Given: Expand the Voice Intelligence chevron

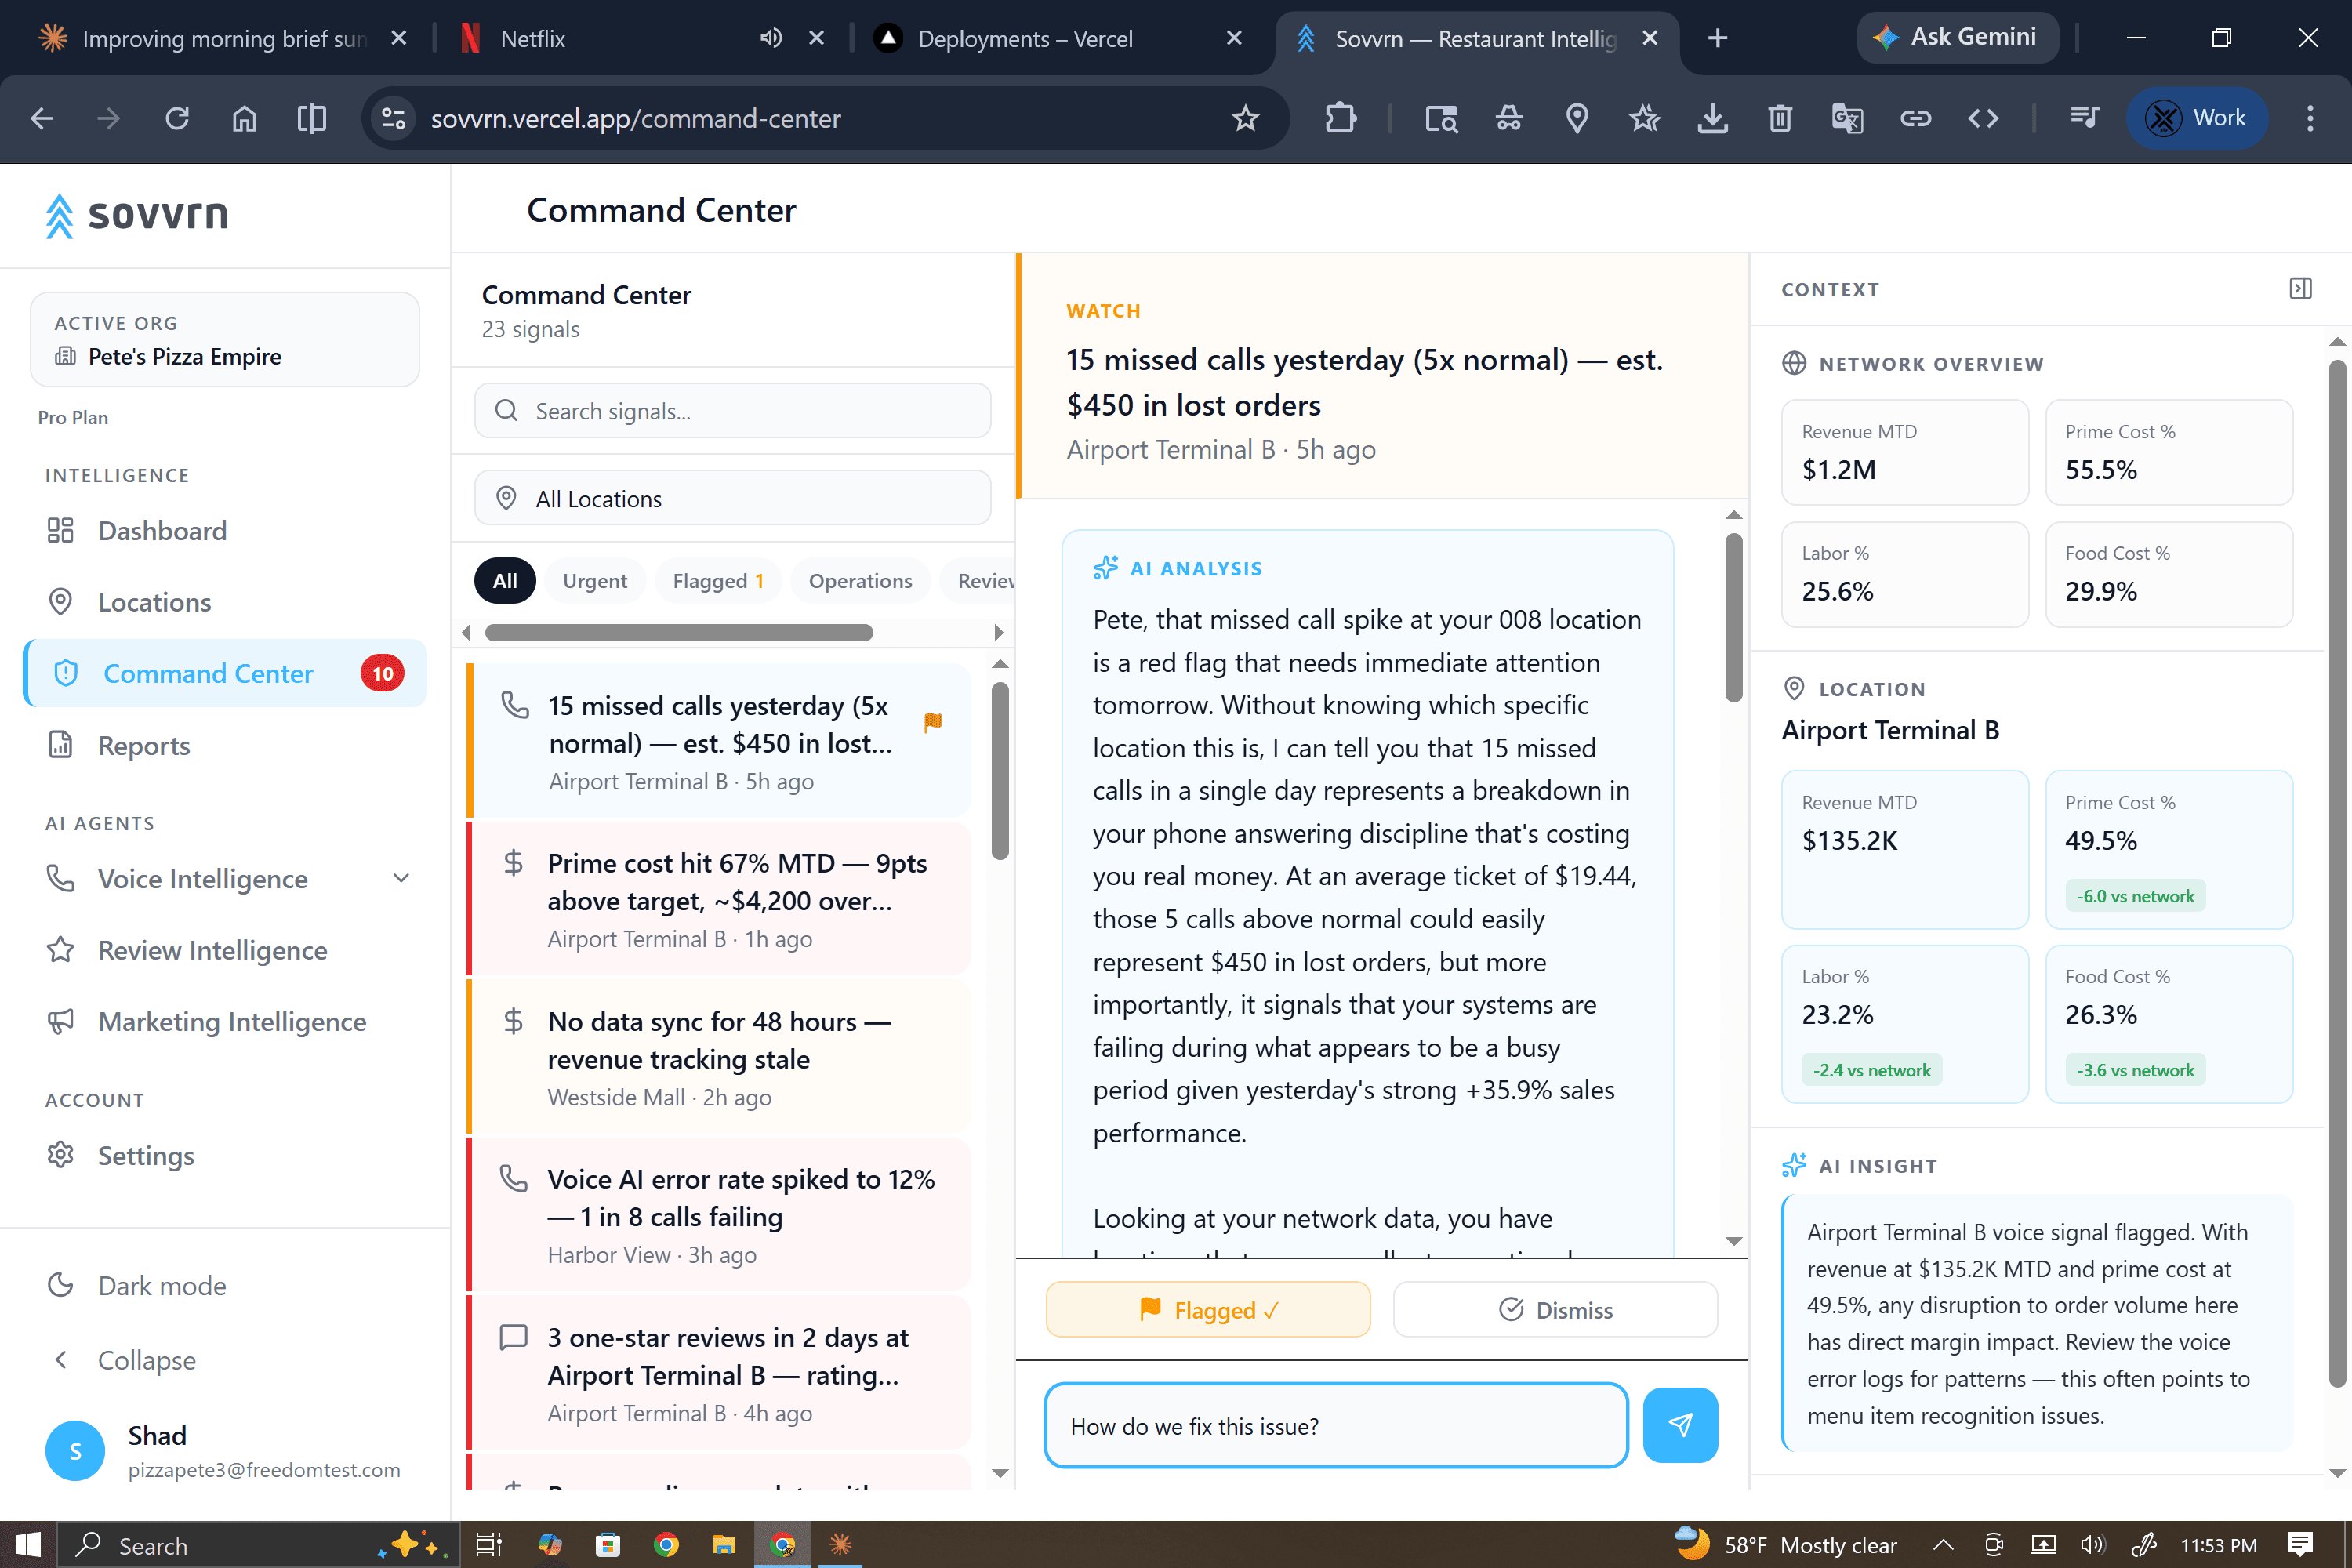Looking at the screenshot, I should pyautogui.click(x=401, y=878).
